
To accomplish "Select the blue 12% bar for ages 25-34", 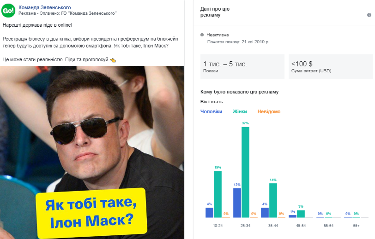I will (x=237, y=203).
